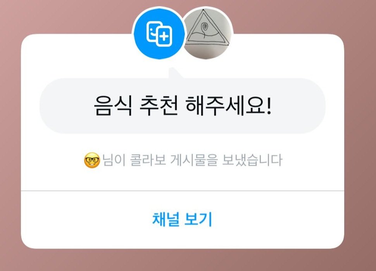This screenshot has height=271, width=376.
Task: Tap the blue collab post icon
Action: (x=159, y=34)
